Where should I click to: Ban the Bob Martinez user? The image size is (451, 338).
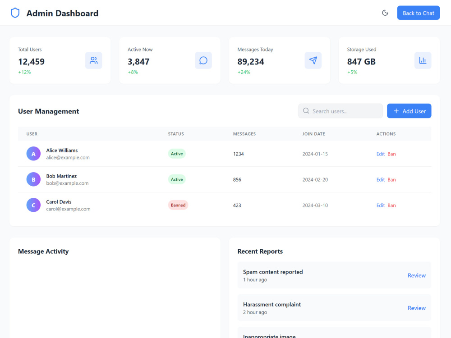[391, 180]
